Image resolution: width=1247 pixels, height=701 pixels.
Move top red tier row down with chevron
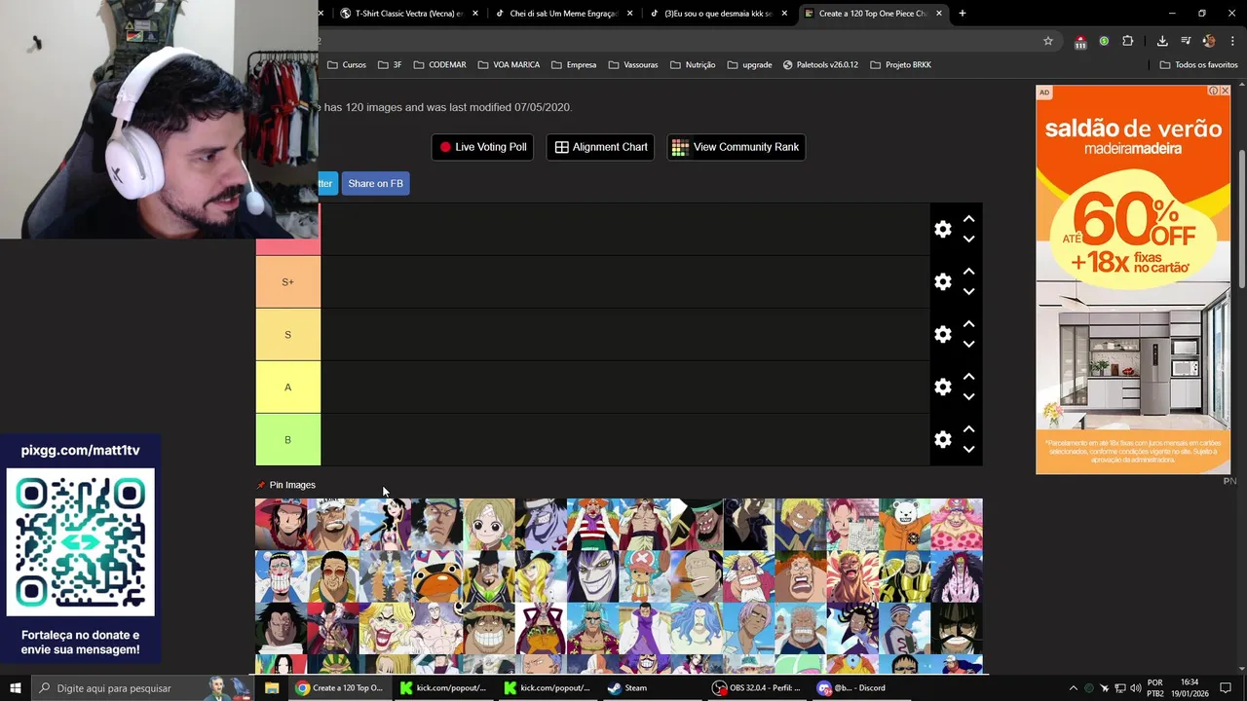point(968,239)
